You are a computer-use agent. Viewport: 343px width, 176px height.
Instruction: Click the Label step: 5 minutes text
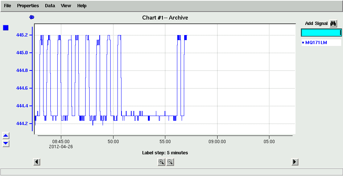point(165,153)
